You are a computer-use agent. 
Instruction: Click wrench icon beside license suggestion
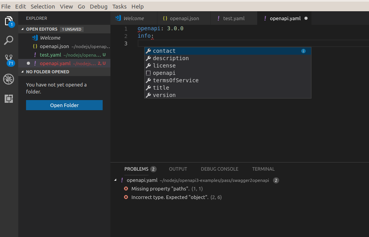[x=148, y=66]
